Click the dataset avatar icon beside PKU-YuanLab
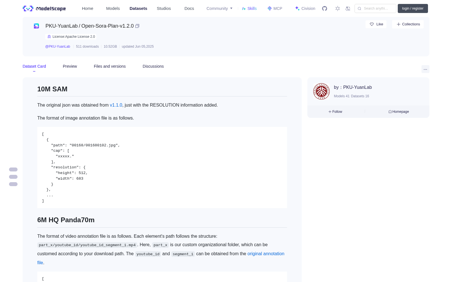The width and height of the screenshot is (452, 282). 36,26
